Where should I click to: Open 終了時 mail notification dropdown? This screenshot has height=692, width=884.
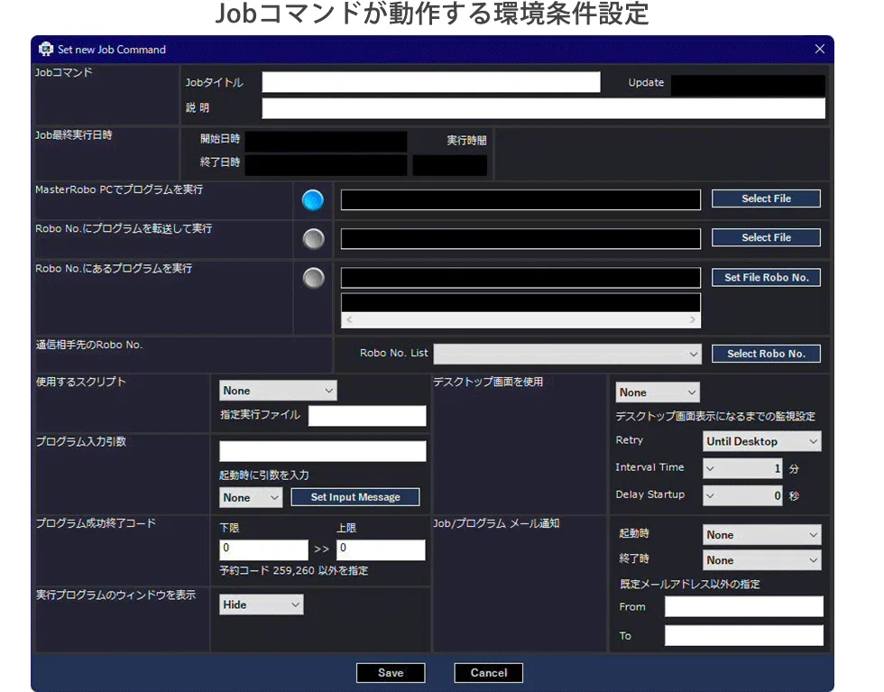(761, 560)
